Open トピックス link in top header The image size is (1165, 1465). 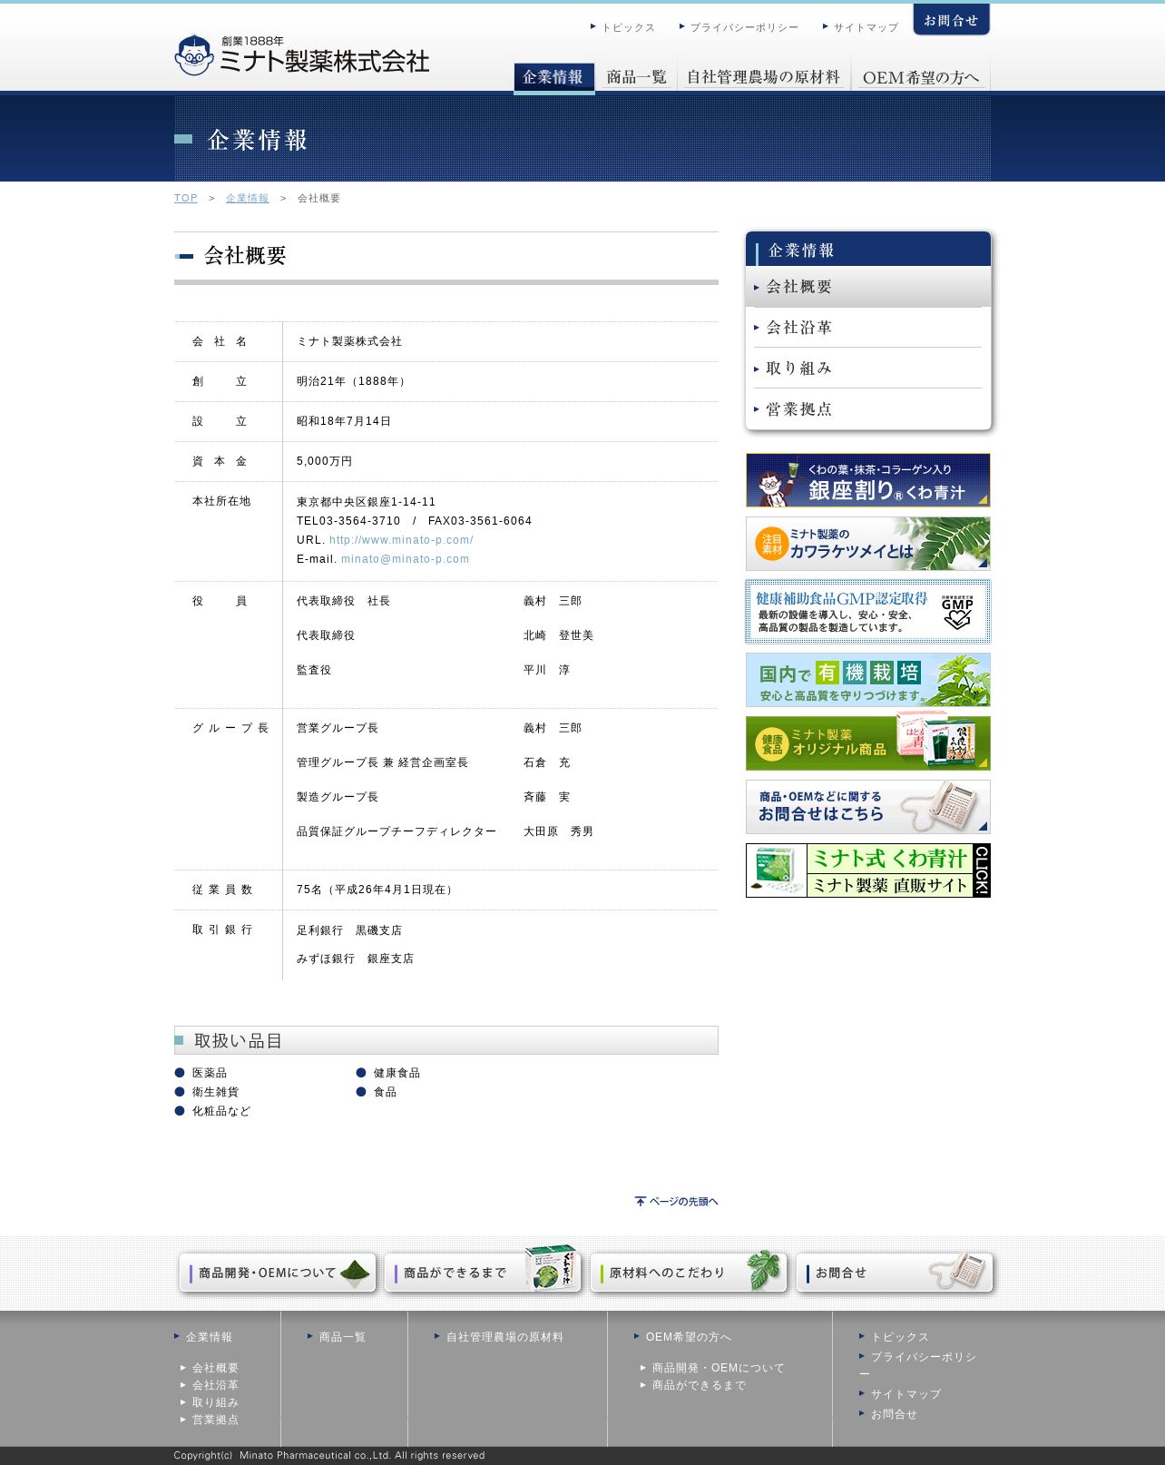coord(628,27)
